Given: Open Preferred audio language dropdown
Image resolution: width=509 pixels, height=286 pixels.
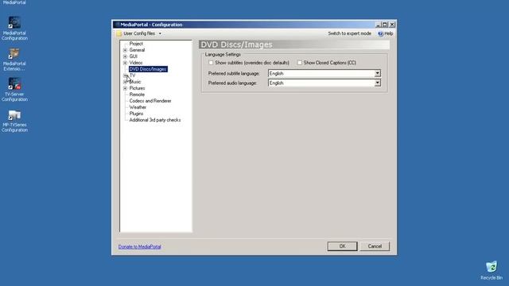Looking at the screenshot, I should click(x=377, y=83).
